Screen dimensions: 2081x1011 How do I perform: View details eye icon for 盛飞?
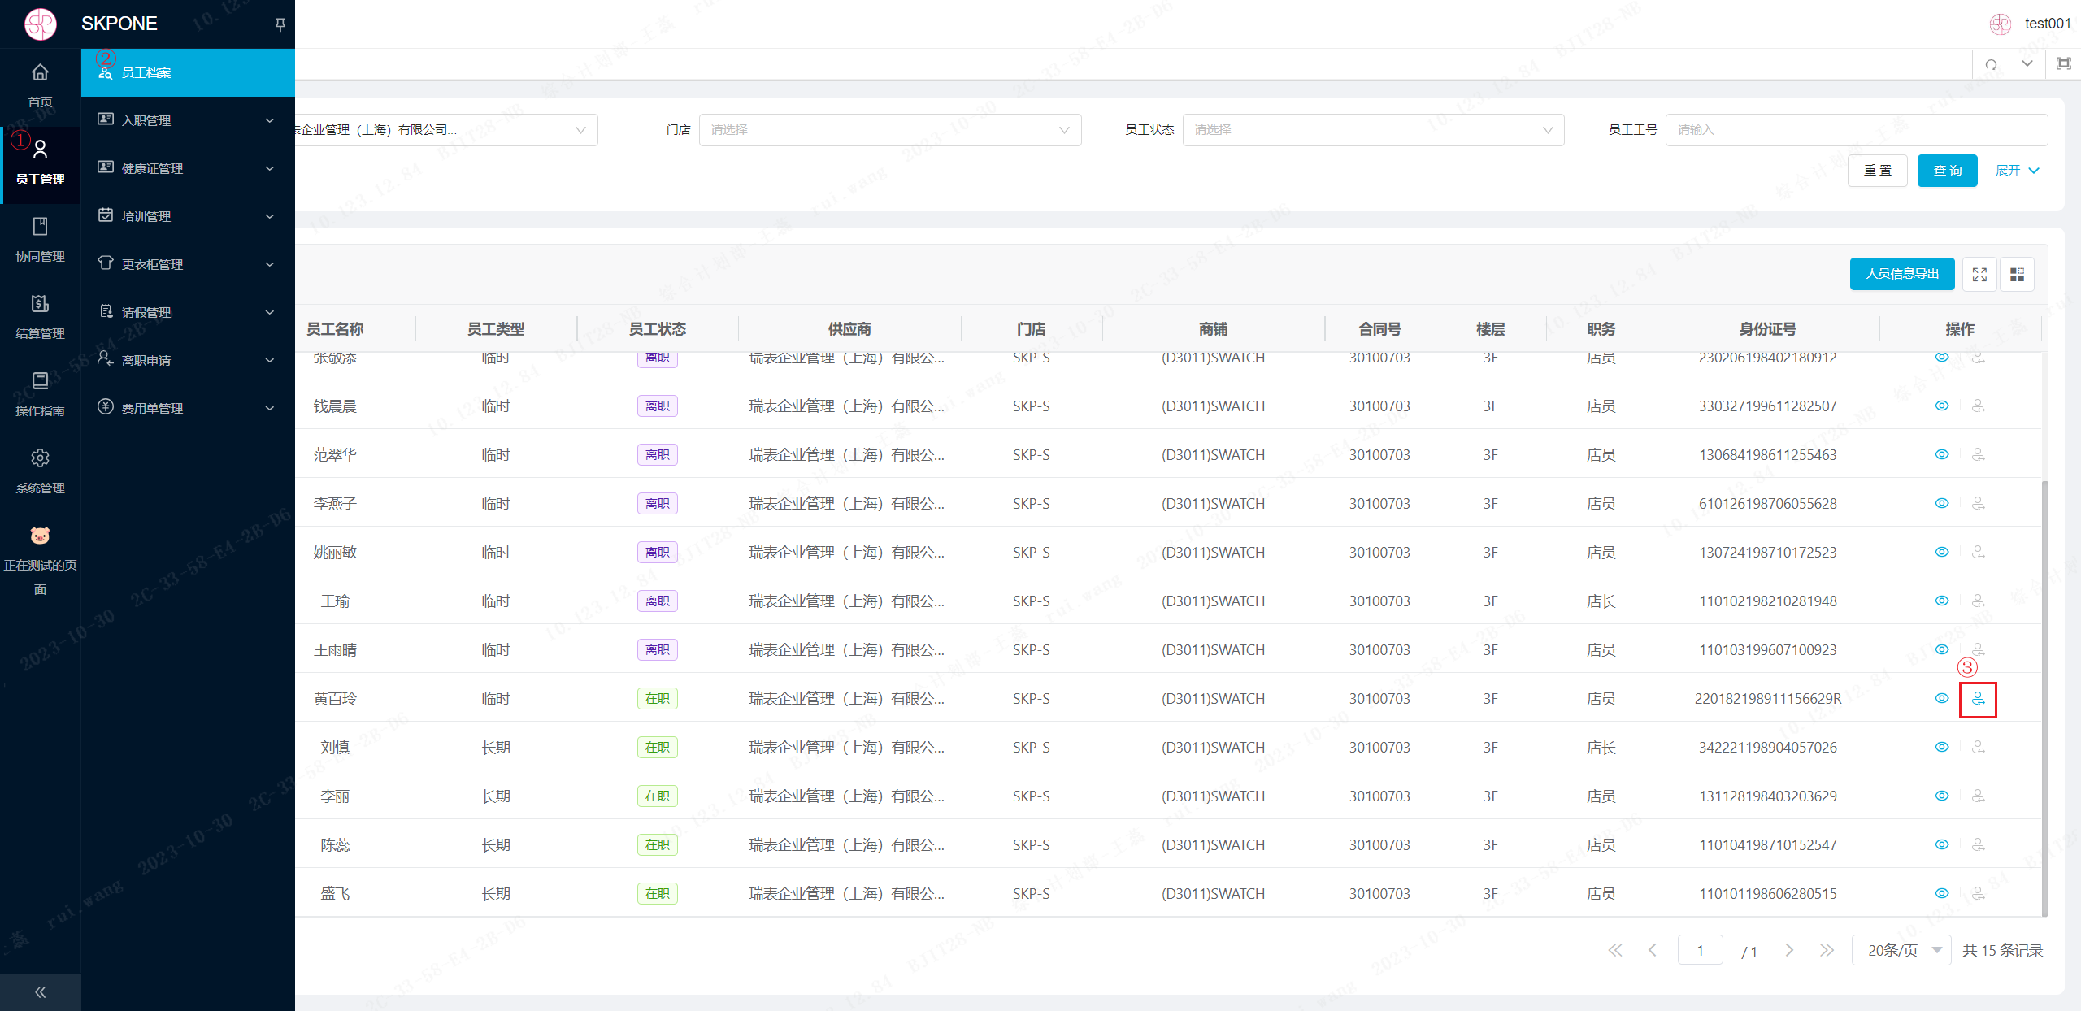coord(1941,894)
